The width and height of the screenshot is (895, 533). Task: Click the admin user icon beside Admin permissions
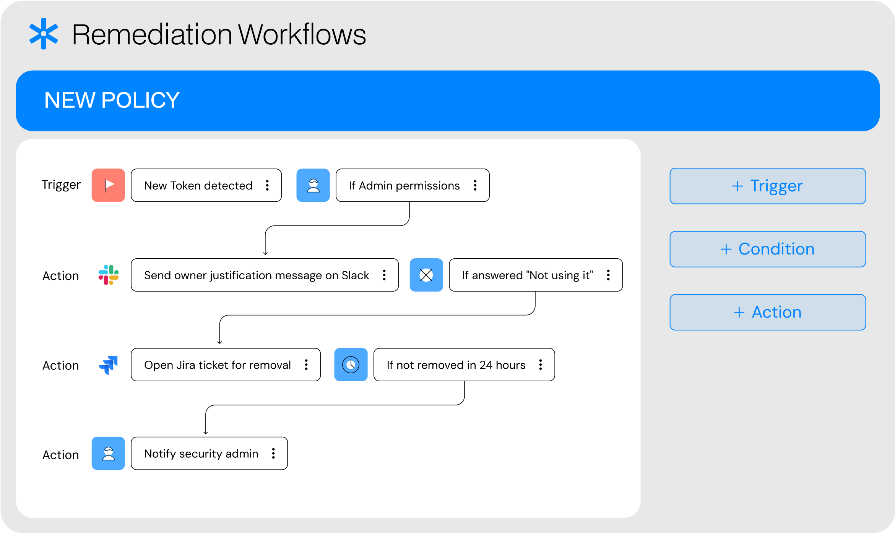(x=313, y=185)
